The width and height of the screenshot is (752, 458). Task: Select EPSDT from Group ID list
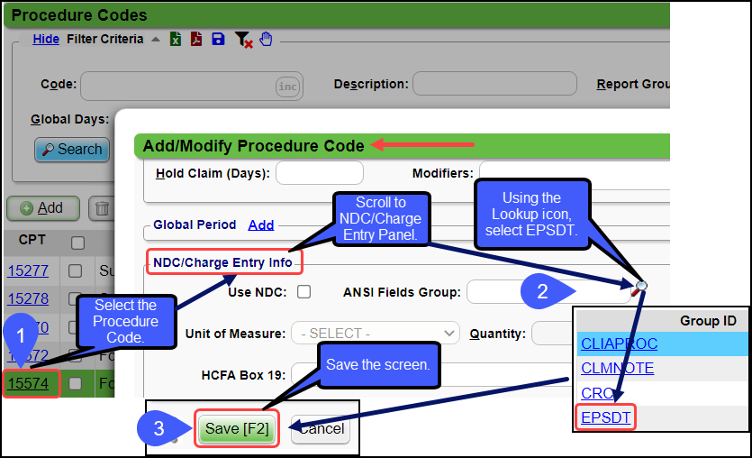click(x=606, y=417)
